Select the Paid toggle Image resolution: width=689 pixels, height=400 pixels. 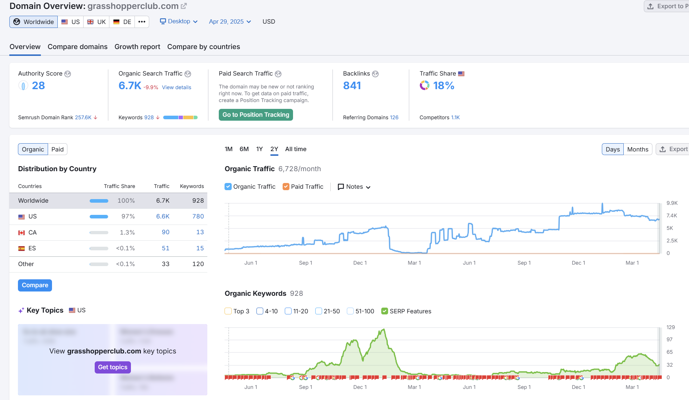point(57,149)
